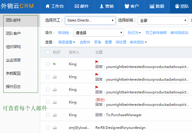The image size is (192, 133).
Task: Click the 主题 column header
Action: [x=99, y=52]
